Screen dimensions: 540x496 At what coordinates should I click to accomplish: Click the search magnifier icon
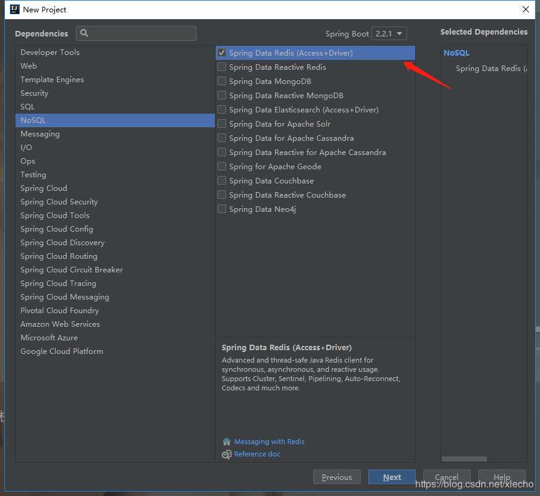click(84, 33)
